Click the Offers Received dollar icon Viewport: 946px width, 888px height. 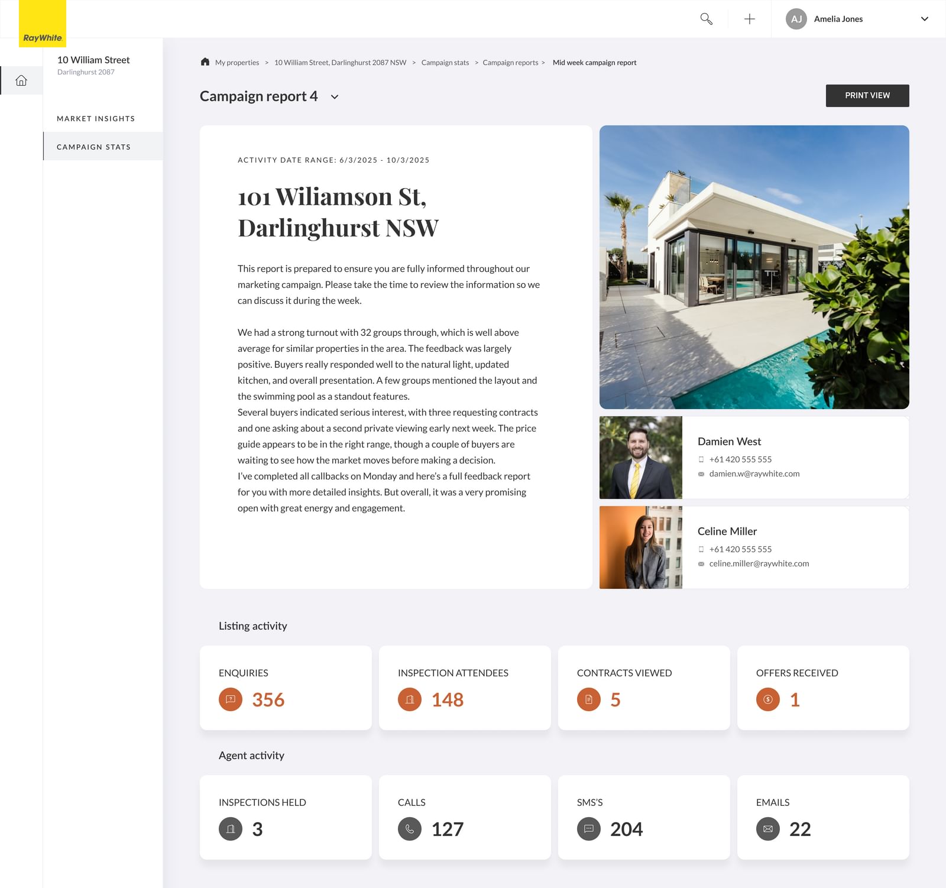[767, 699]
